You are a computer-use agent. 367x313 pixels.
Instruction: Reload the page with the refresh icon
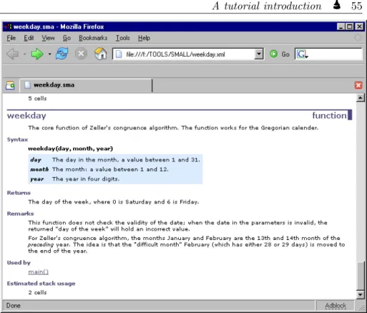(x=62, y=54)
